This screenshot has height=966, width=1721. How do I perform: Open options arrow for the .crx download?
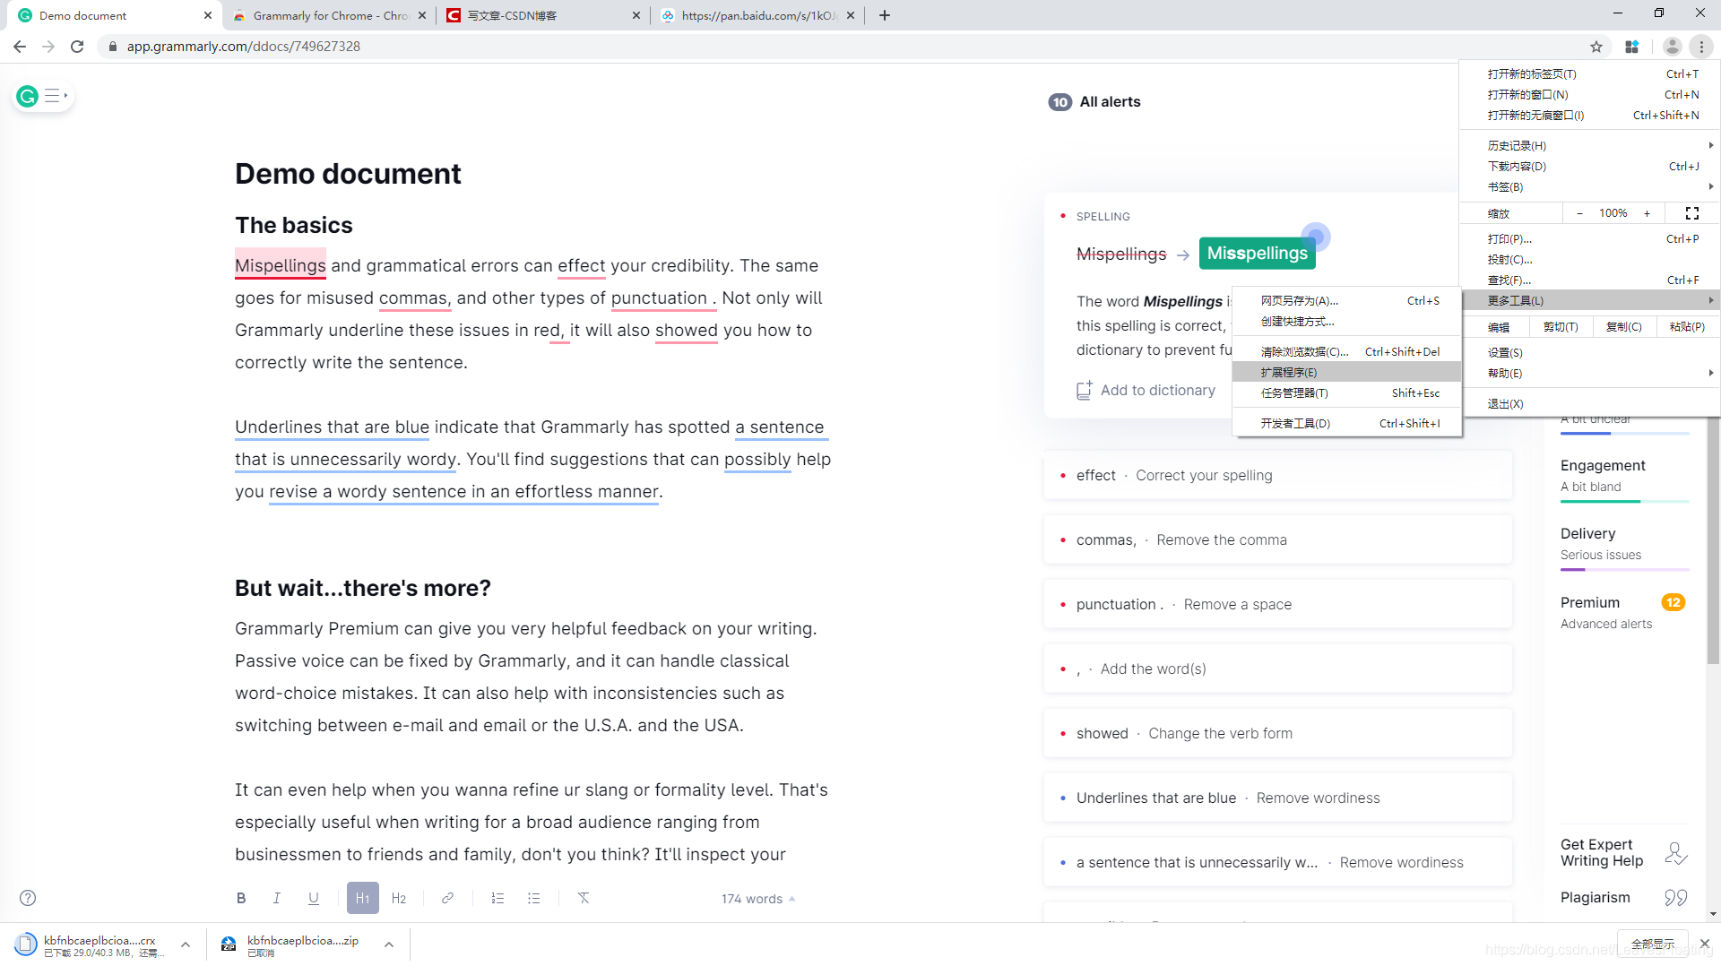[x=186, y=944]
